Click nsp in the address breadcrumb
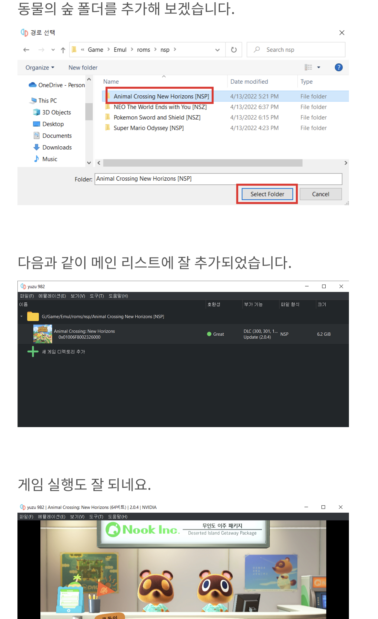378x619 pixels. tap(165, 50)
